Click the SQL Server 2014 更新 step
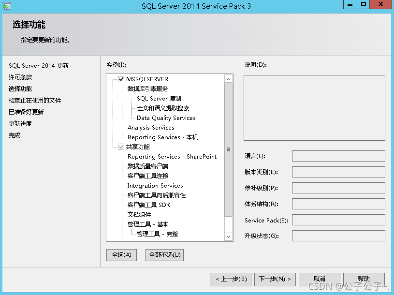 (39, 66)
